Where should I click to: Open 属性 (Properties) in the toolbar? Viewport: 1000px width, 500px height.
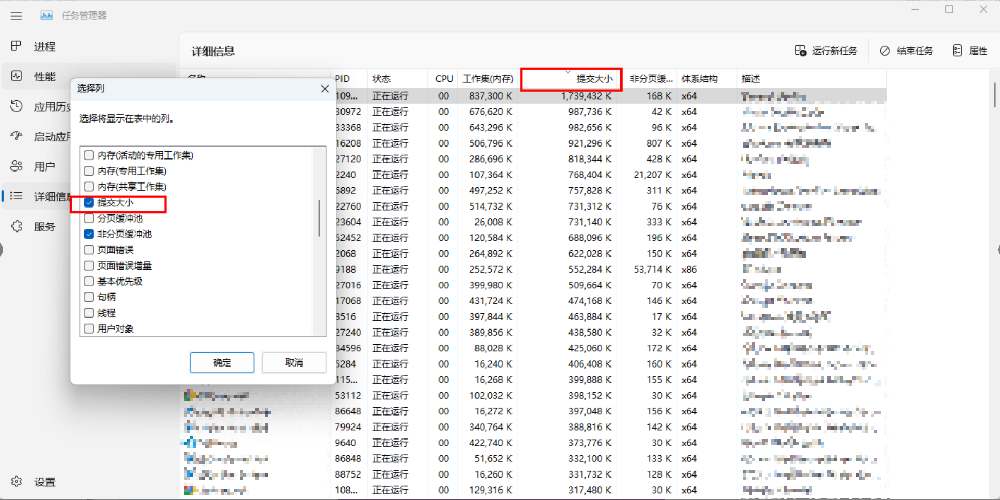point(970,51)
